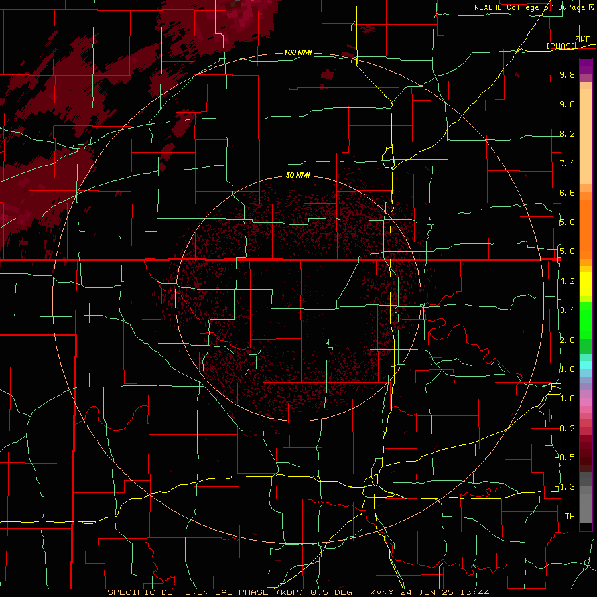Pick the cyan segment of the color bar
Image resolution: width=597 pixels, height=597 pixels.
(x=586, y=365)
